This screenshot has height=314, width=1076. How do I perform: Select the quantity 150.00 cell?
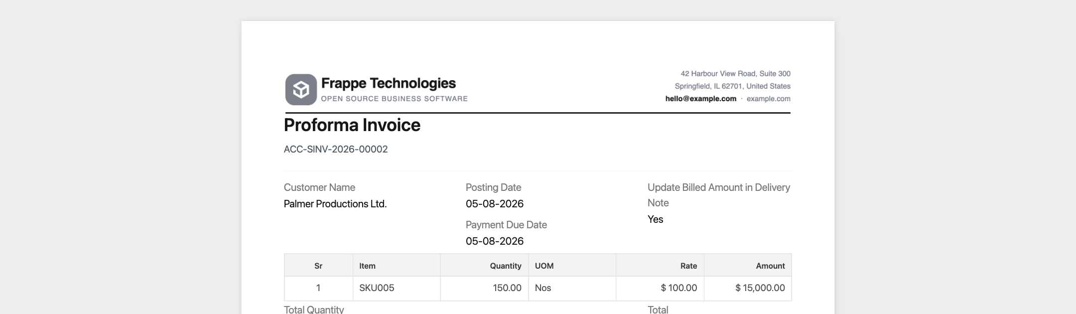point(484,288)
